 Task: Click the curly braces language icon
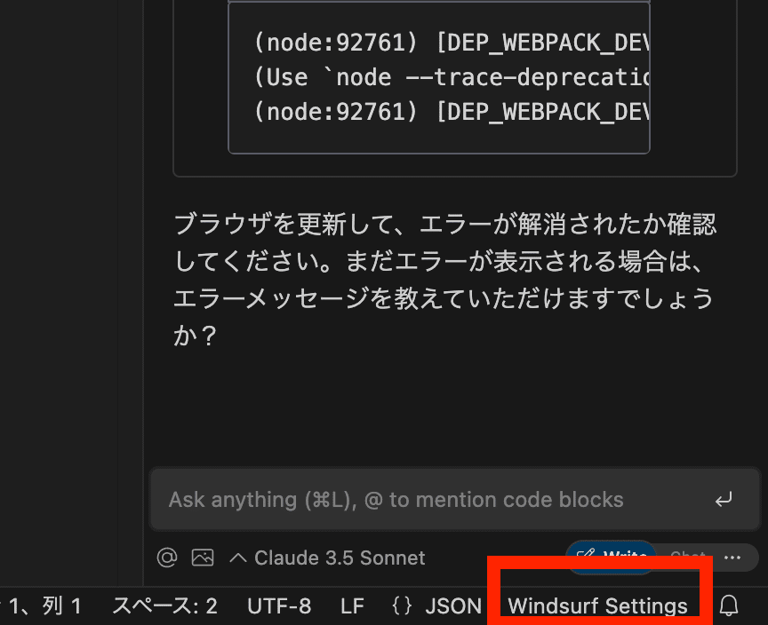click(x=403, y=606)
